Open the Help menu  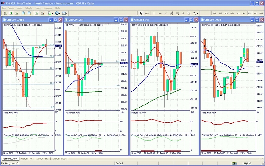coord(58,8)
